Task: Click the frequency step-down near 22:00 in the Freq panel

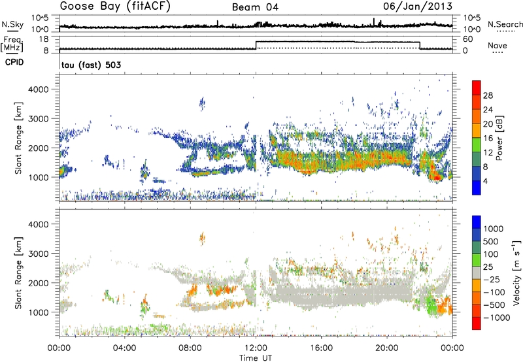Action: [x=420, y=45]
